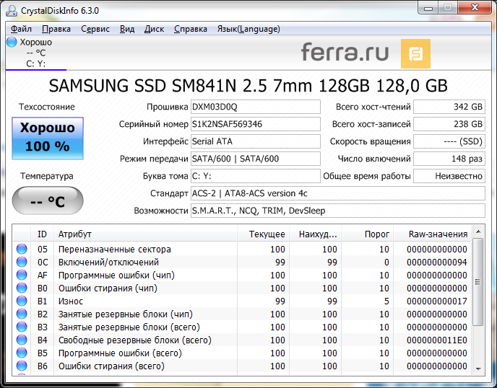
Task: Click the Температура label
Action: 47,176
